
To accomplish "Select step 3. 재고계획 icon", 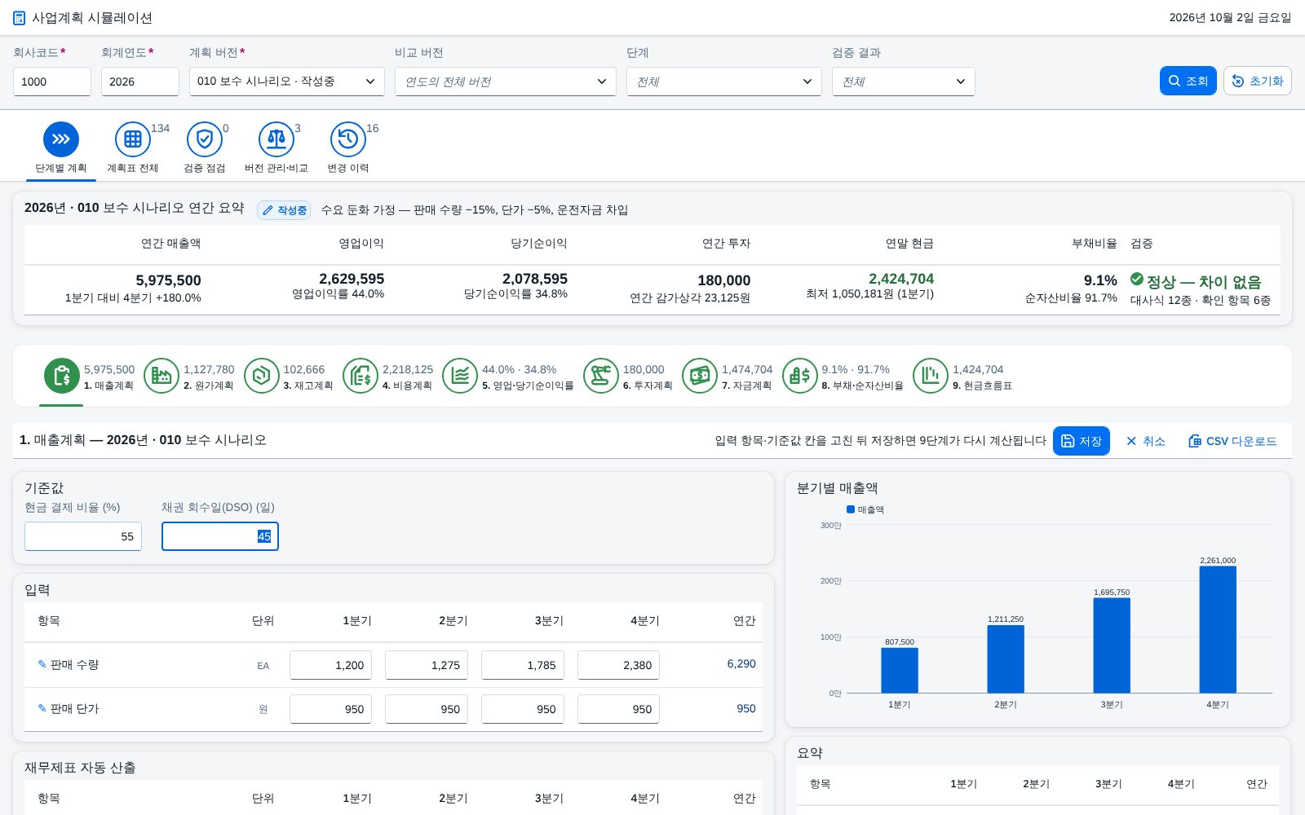I will click(262, 376).
